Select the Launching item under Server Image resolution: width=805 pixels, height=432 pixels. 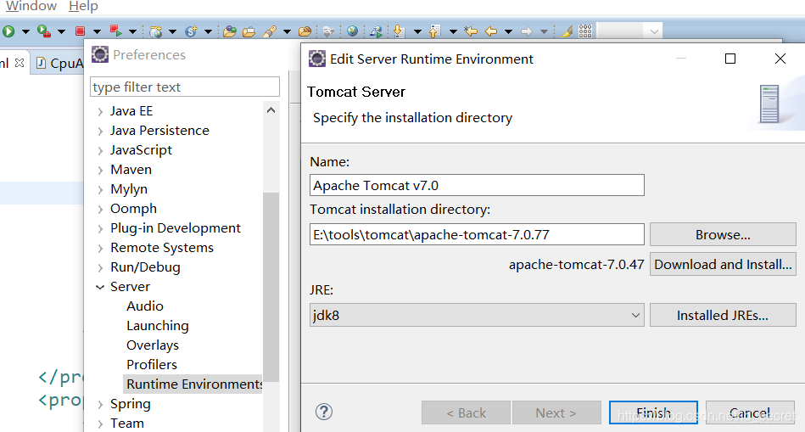click(x=158, y=326)
